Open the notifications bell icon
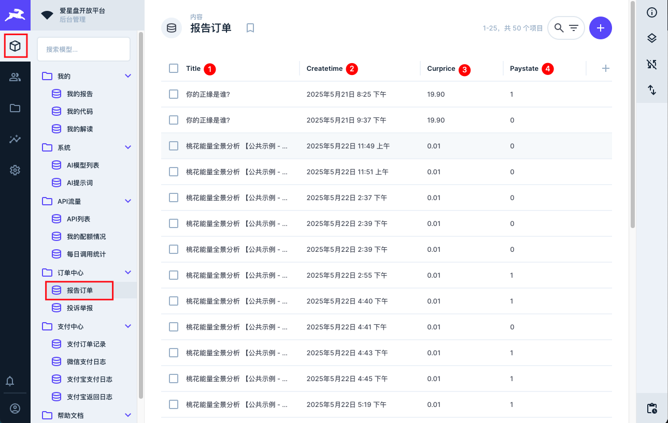Screen dimensions: 668x423 click(x=10, y=382)
